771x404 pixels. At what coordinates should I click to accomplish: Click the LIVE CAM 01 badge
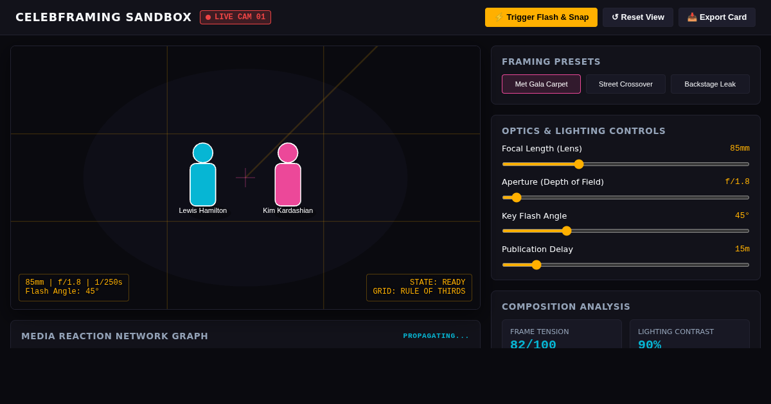235,17
